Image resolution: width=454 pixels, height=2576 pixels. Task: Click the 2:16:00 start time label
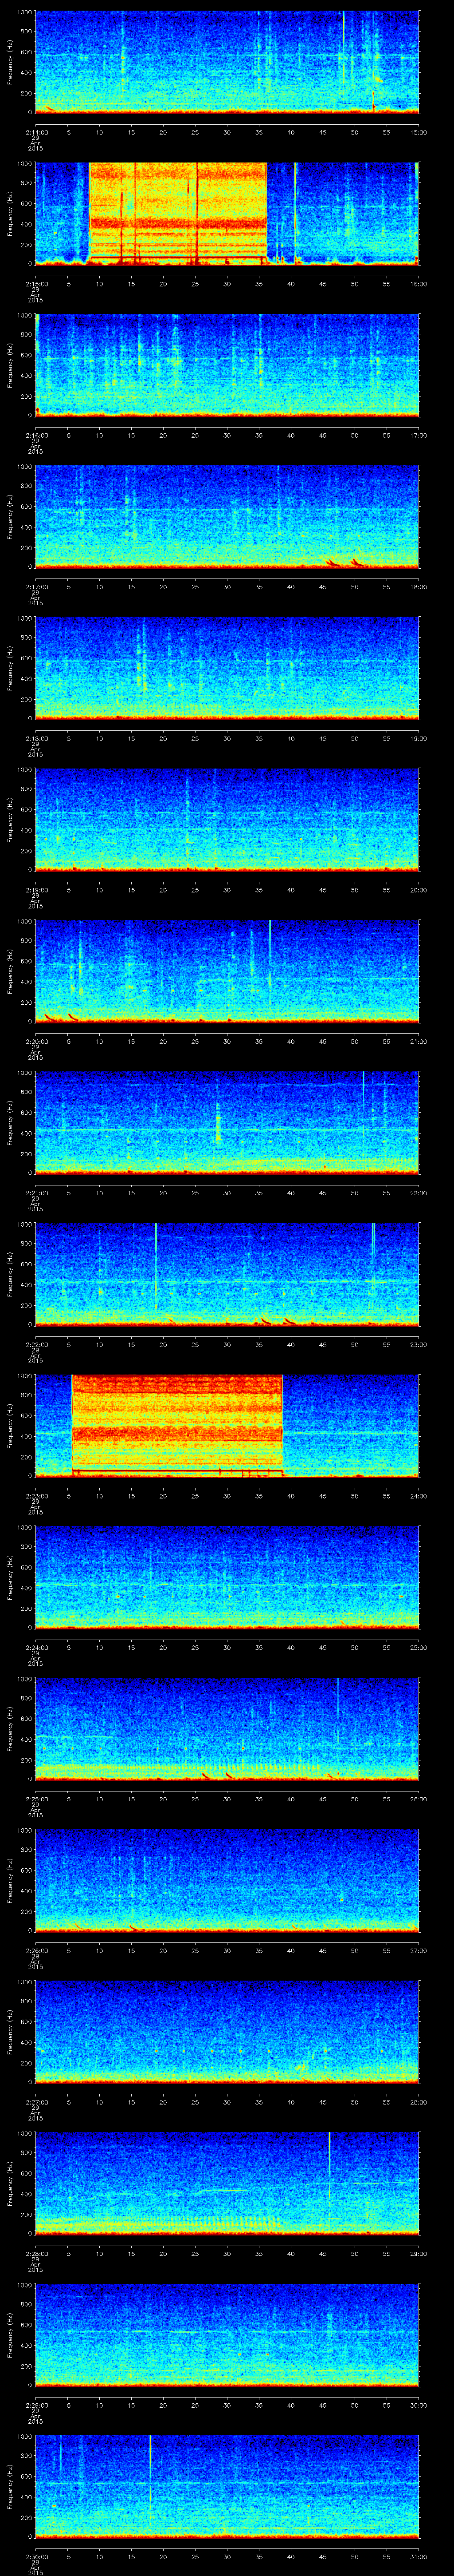36,435
